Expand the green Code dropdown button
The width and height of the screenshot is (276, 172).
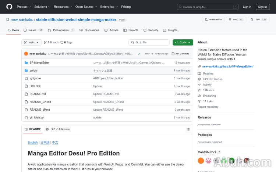point(183,42)
